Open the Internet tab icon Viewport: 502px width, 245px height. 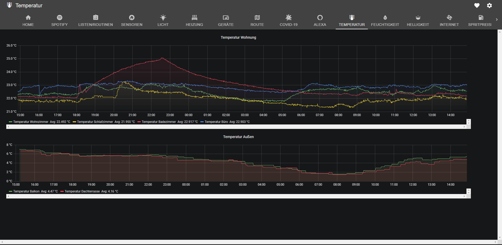pos(449,18)
